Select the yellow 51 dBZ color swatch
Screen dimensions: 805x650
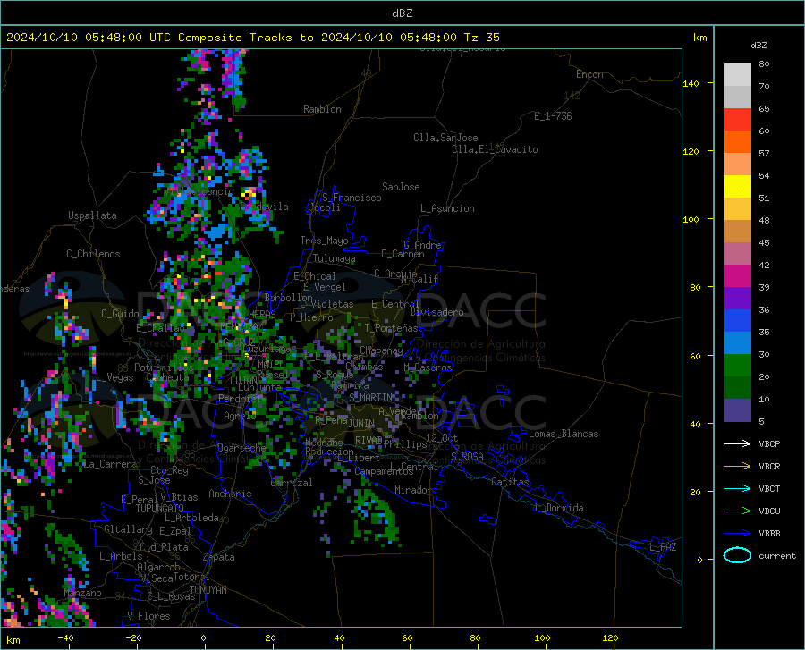737,187
